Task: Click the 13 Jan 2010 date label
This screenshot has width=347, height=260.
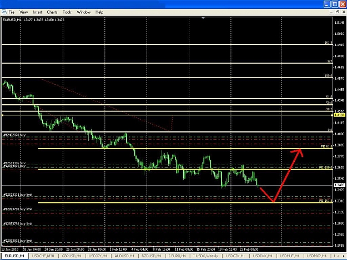Action: (x=10, y=249)
